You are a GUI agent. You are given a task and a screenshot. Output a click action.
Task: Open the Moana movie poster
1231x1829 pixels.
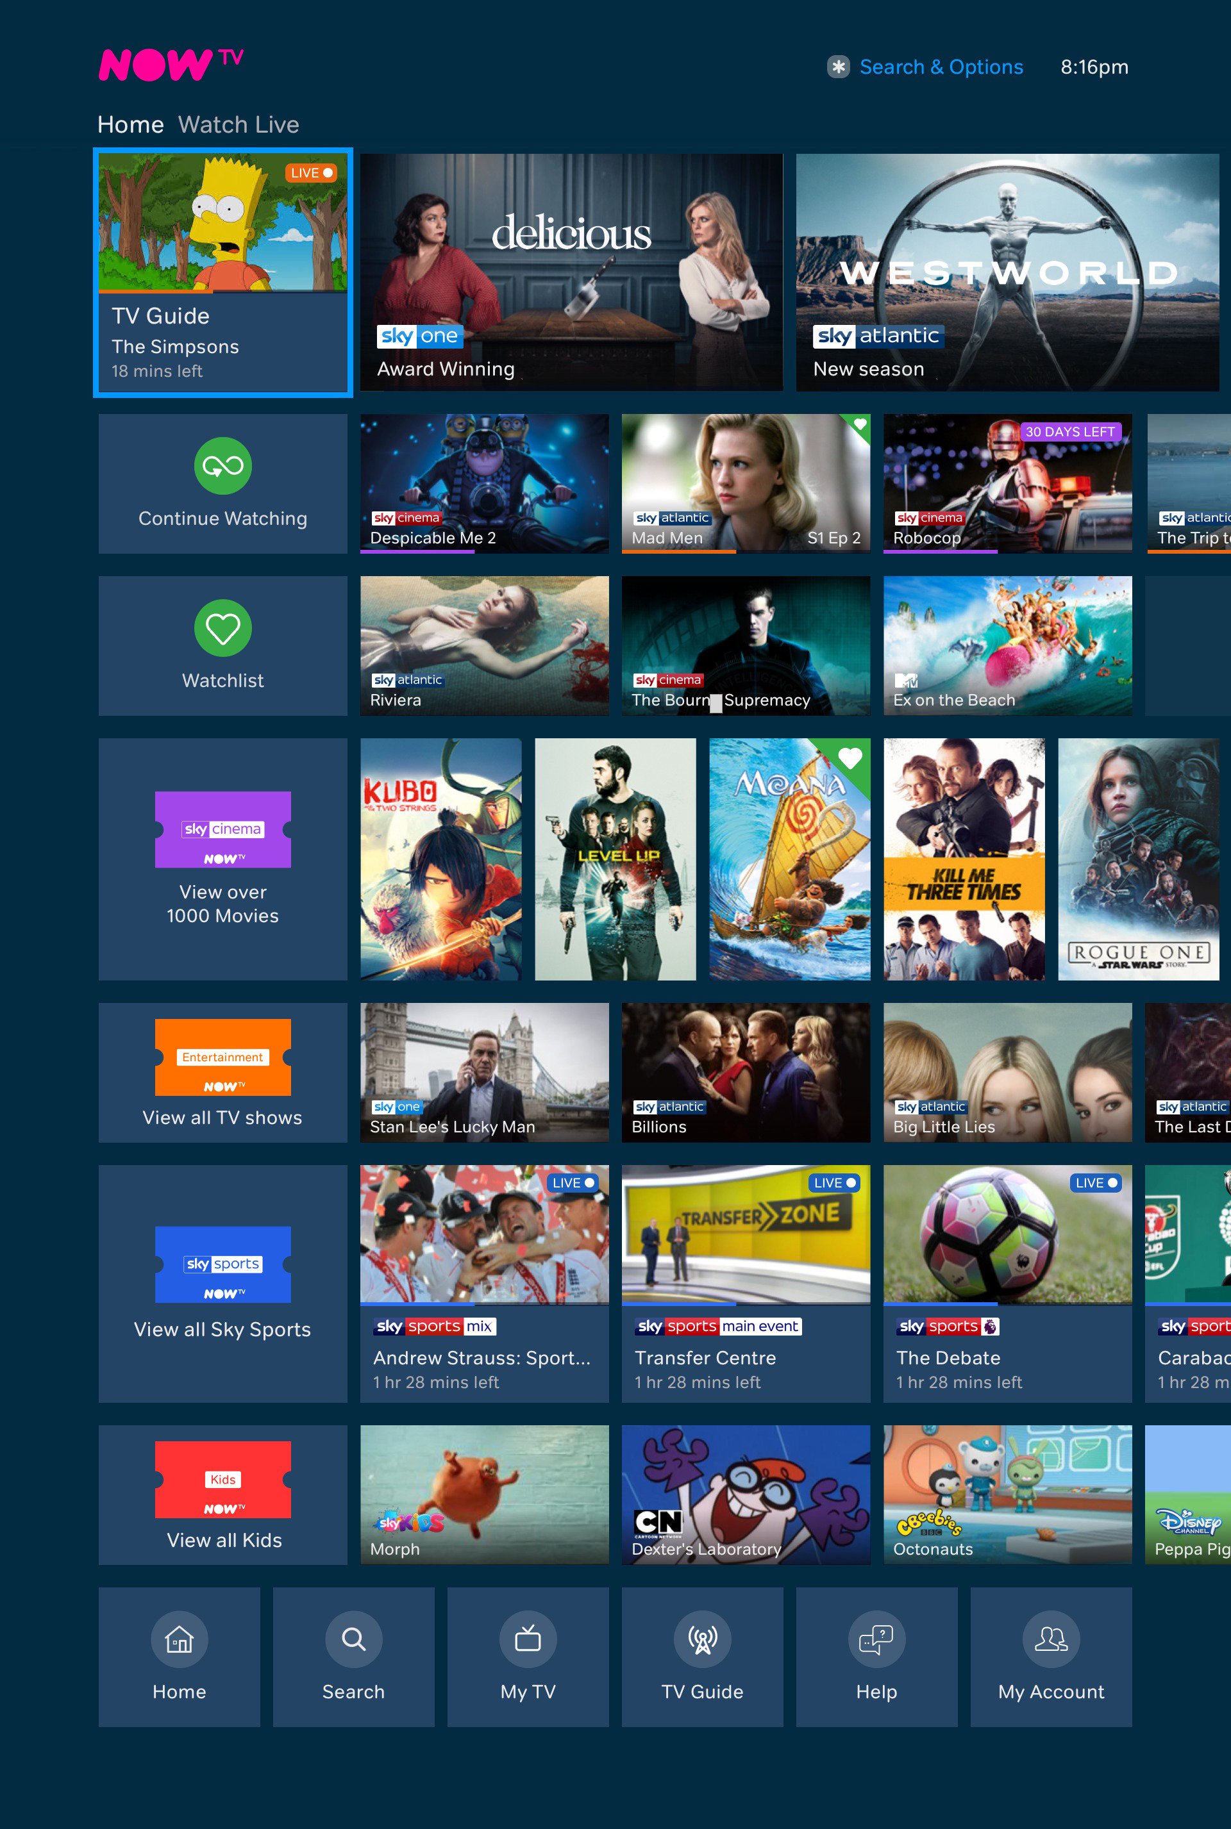point(790,859)
